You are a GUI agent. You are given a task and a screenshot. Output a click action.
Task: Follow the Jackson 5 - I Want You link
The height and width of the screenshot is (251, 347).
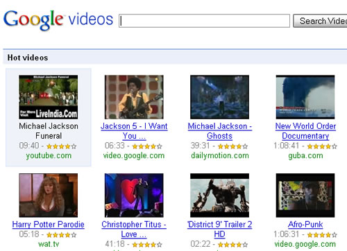tap(134, 131)
